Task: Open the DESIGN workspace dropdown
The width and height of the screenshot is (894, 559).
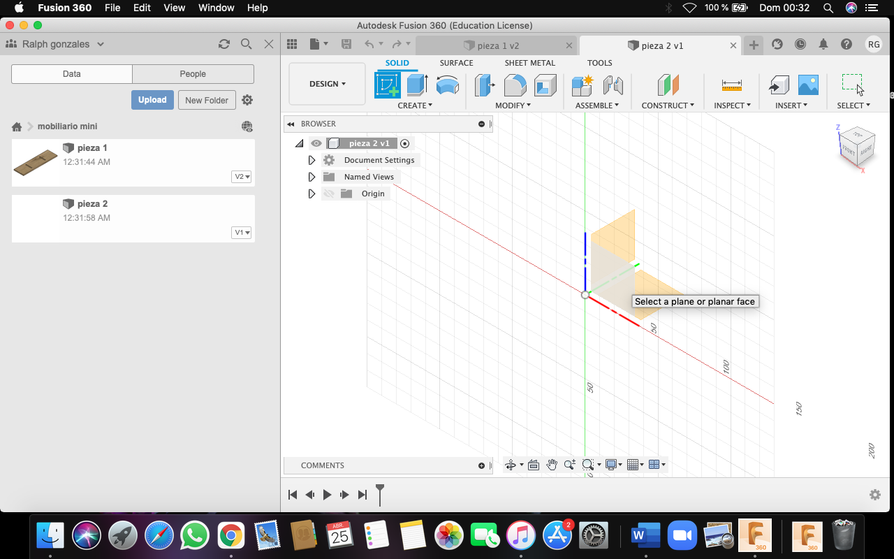Action: click(327, 84)
